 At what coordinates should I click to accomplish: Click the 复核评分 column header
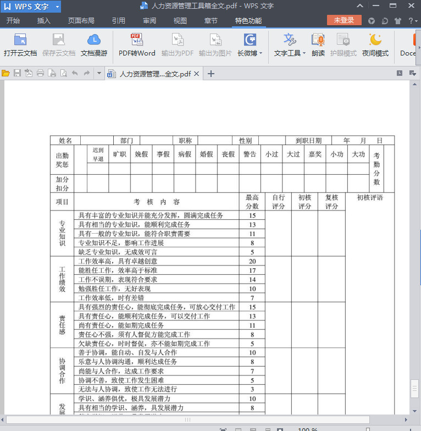(x=331, y=202)
